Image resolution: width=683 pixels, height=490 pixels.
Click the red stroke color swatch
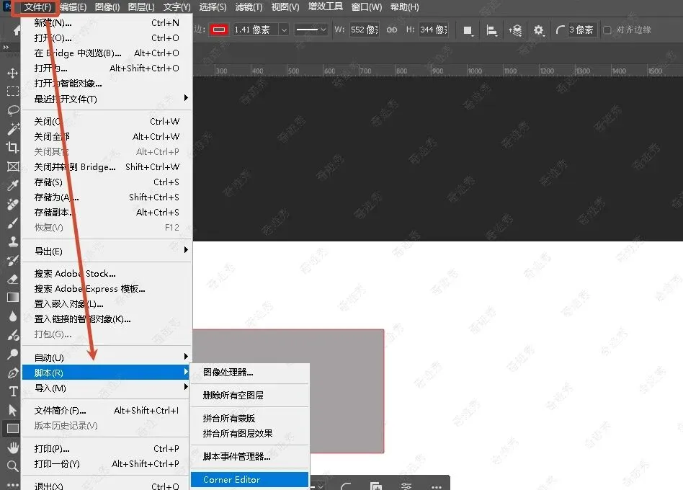click(219, 30)
